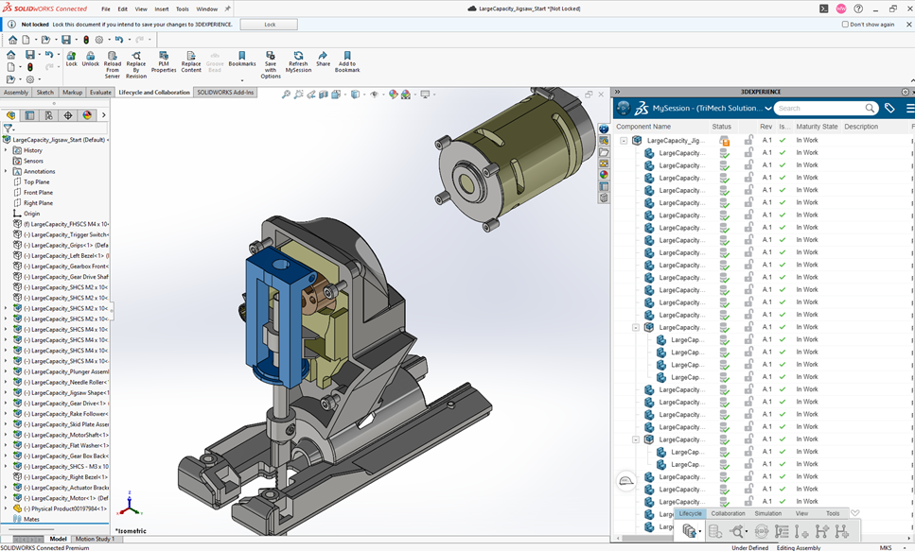This screenshot has height=551, width=915.
Task: Check the Don't show again checkbox
Action: [845, 25]
